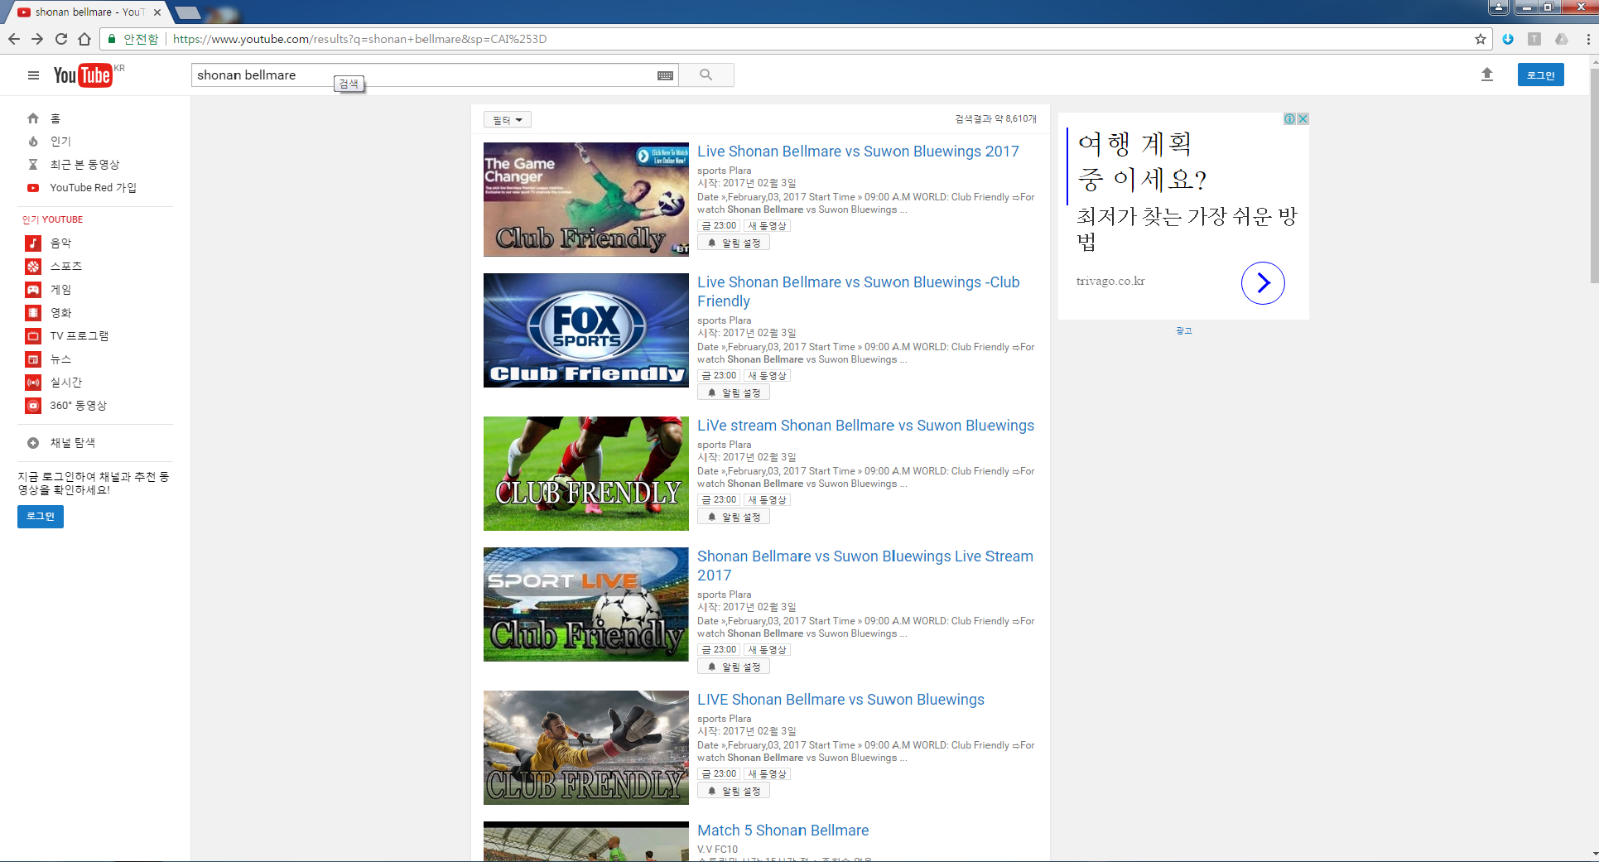Set reminder 알림 설정 for first result
This screenshot has width=1599, height=862.
point(734,243)
